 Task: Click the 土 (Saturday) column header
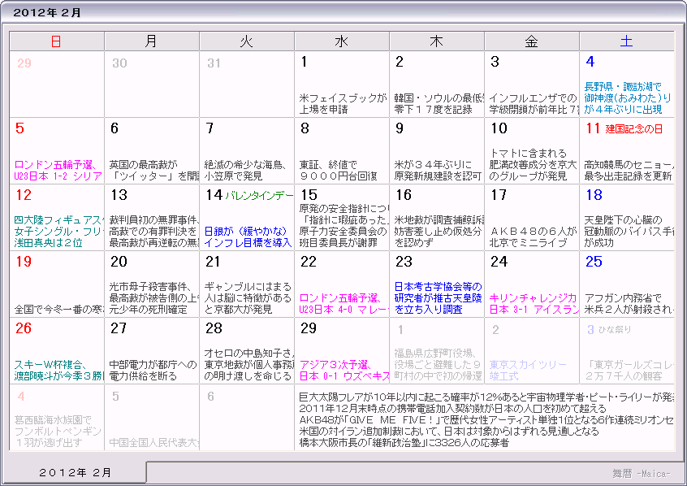coord(627,41)
